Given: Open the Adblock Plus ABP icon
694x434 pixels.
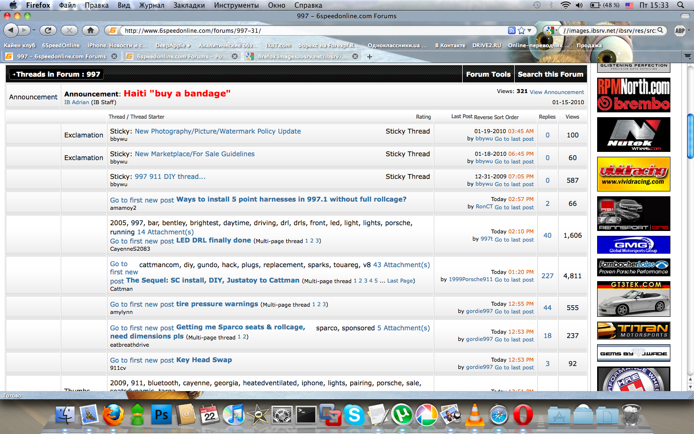Looking at the screenshot, I should click(x=680, y=30).
